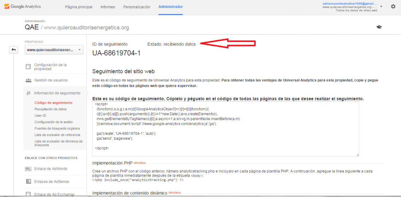Open User-ID settings

point(40,116)
